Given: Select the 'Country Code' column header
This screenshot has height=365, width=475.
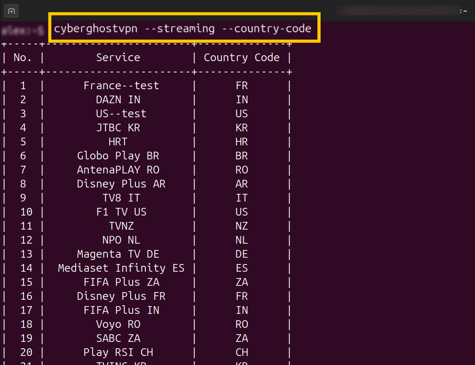Looking at the screenshot, I should click(241, 58).
